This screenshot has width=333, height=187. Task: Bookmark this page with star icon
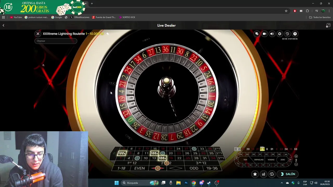[x=286, y=11]
